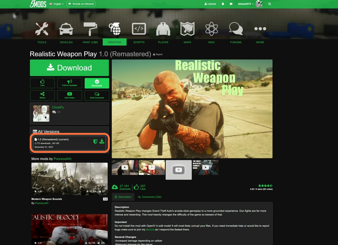Open the Maps category icon
This screenshot has width=338, height=245.
click(187, 29)
